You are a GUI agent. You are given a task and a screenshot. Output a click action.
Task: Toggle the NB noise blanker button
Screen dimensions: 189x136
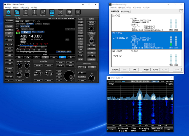point(9,60)
